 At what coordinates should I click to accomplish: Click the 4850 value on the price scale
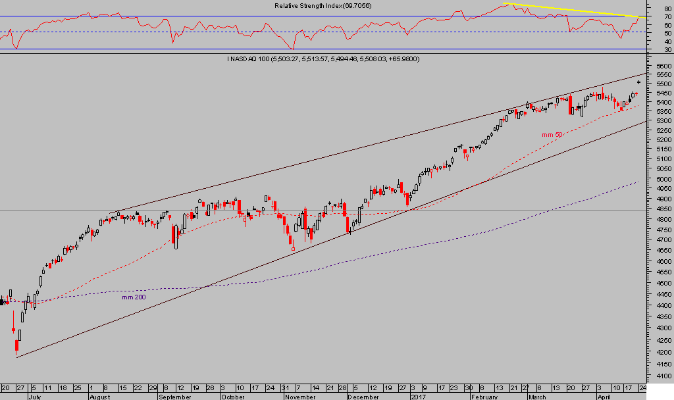(x=660, y=210)
